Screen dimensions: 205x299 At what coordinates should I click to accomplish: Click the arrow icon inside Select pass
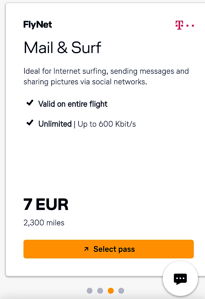(86, 249)
